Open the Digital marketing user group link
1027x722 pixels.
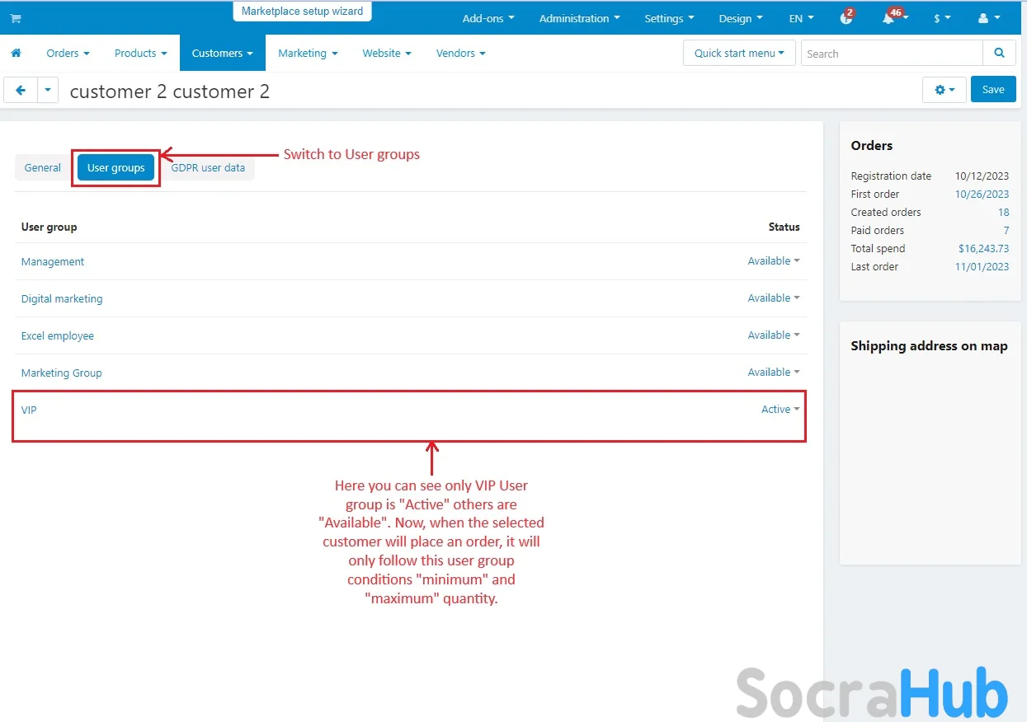[x=62, y=298]
